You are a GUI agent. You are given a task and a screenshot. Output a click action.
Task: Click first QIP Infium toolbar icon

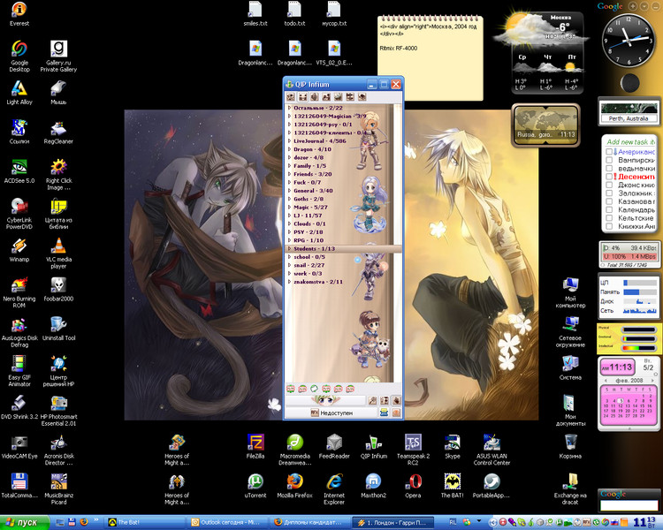[291, 97]
